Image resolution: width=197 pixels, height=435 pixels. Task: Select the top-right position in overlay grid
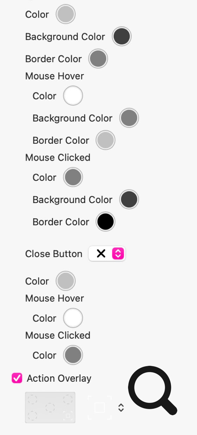68,399
